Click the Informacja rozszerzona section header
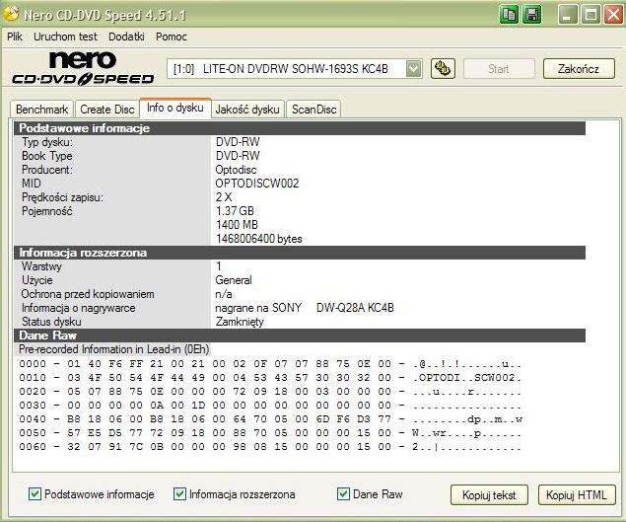This screenshot has height=522, width=626. [300, 253]
